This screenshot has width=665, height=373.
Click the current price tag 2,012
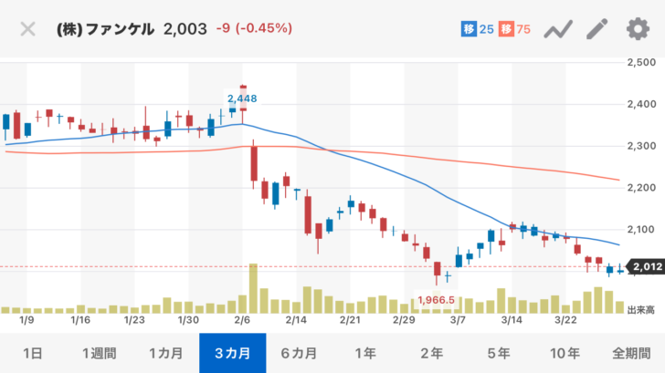tap(647, 267)
